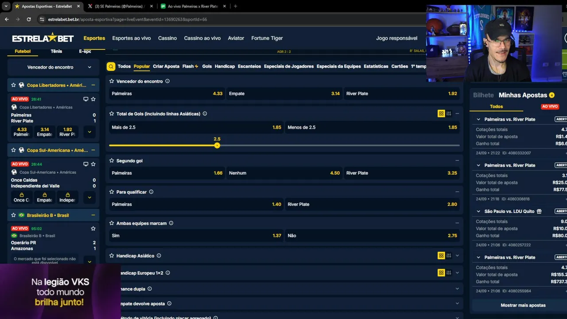Image resolution: width=567 pixels, height=319 pixels.
Task: Favorite the Handicap Asiático market star
Action: click(x=112, y=256)
